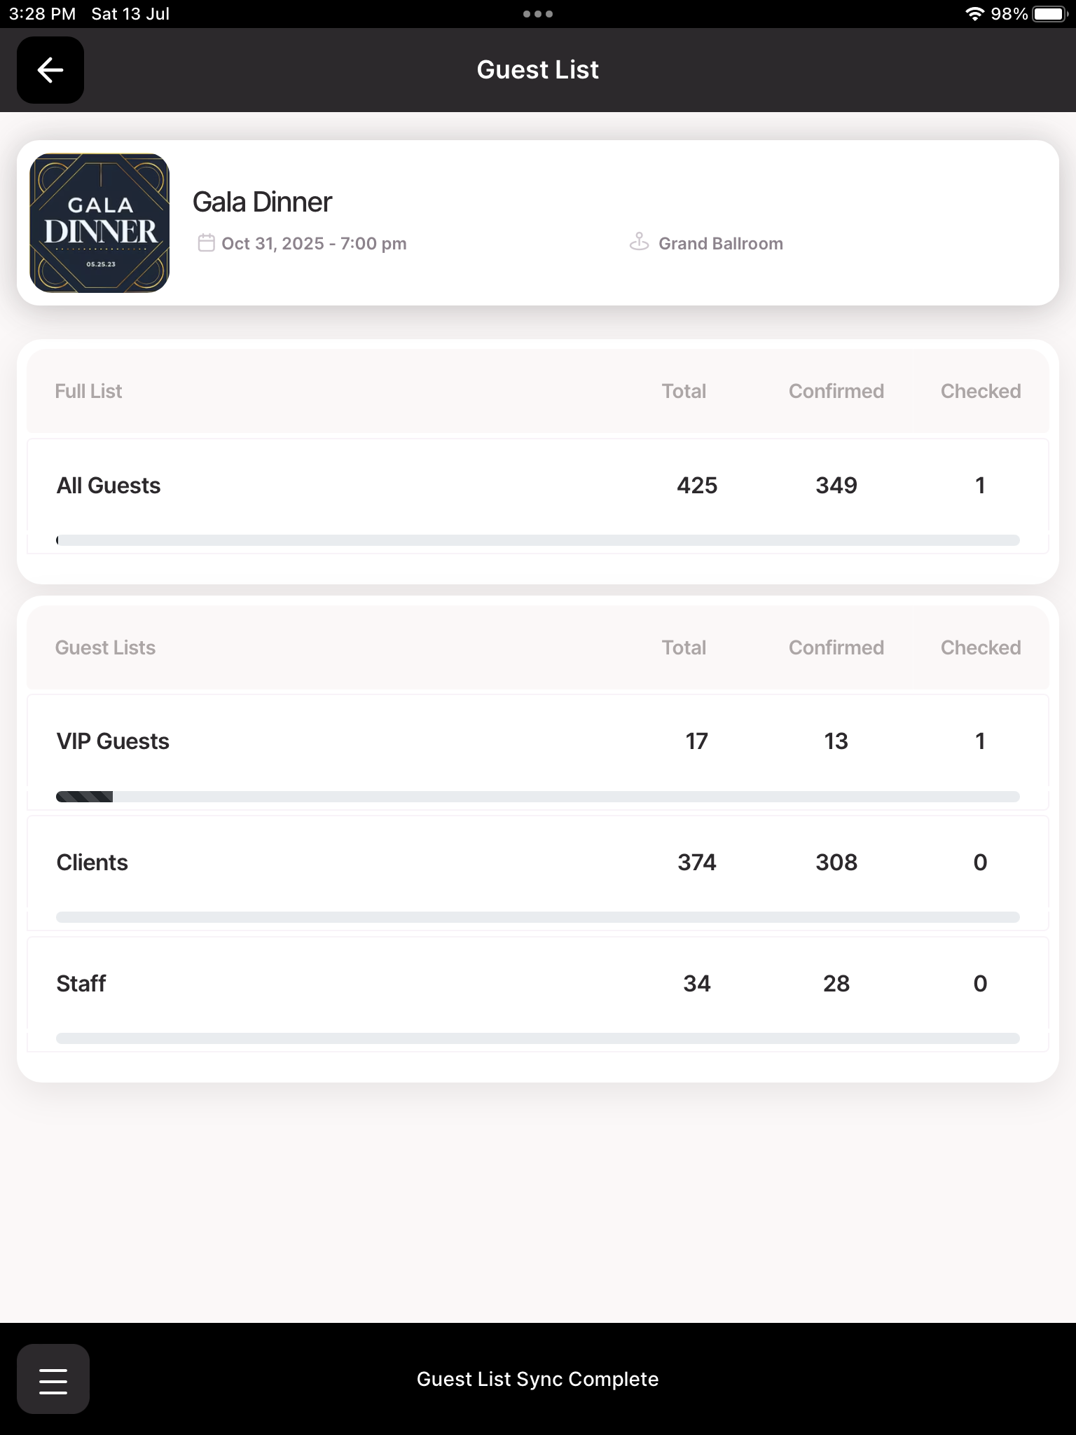Select the Staff guest list
1076x1435 pixels.
(x=81, y=984)
